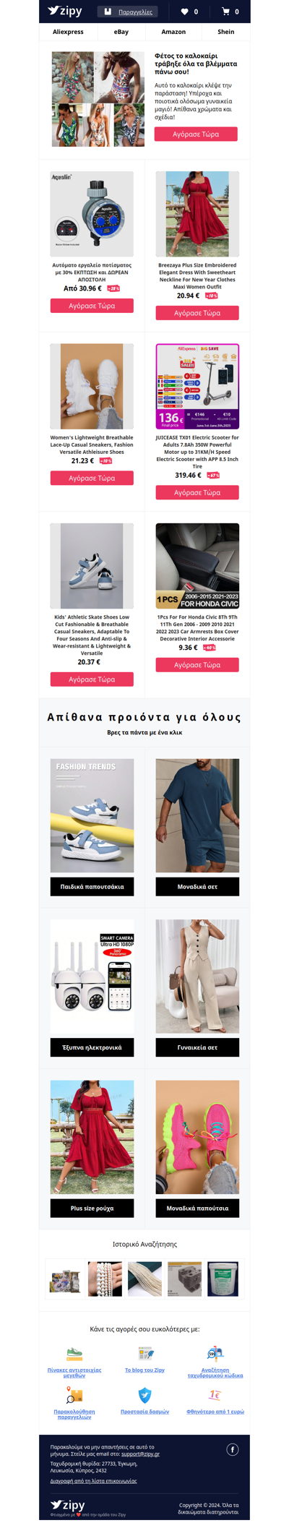289x1528 pixels.
Task: Click the Zipy logo in the header
Action: click(x=65, y=11)
